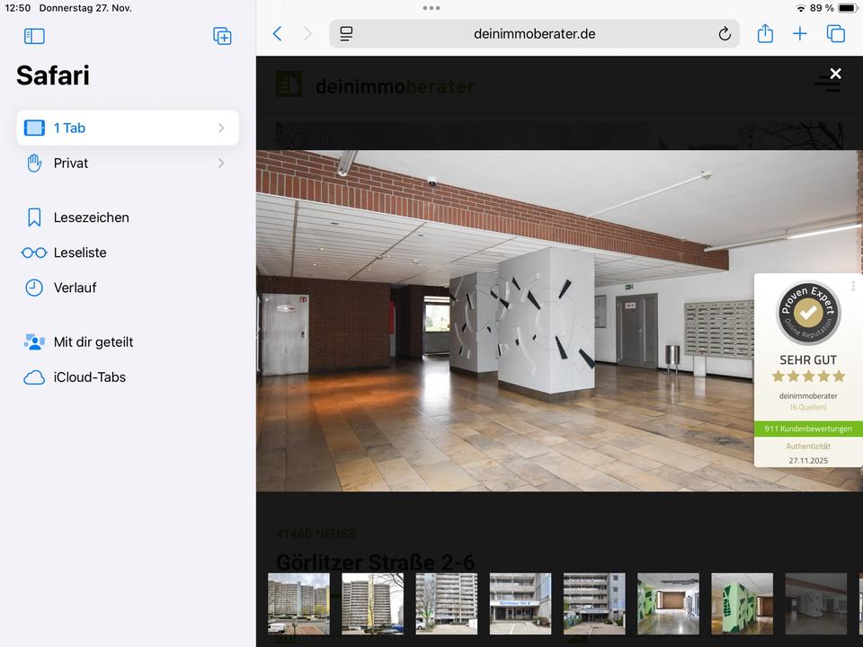Create a new tab group
The height and width of the screenshot is (647, 863).
221,36
